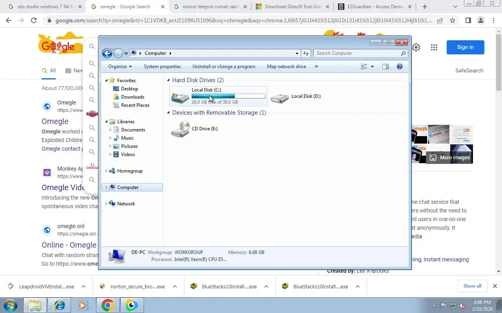
Task: Click the Explorer forward navigation arrow
Action: 118,54
